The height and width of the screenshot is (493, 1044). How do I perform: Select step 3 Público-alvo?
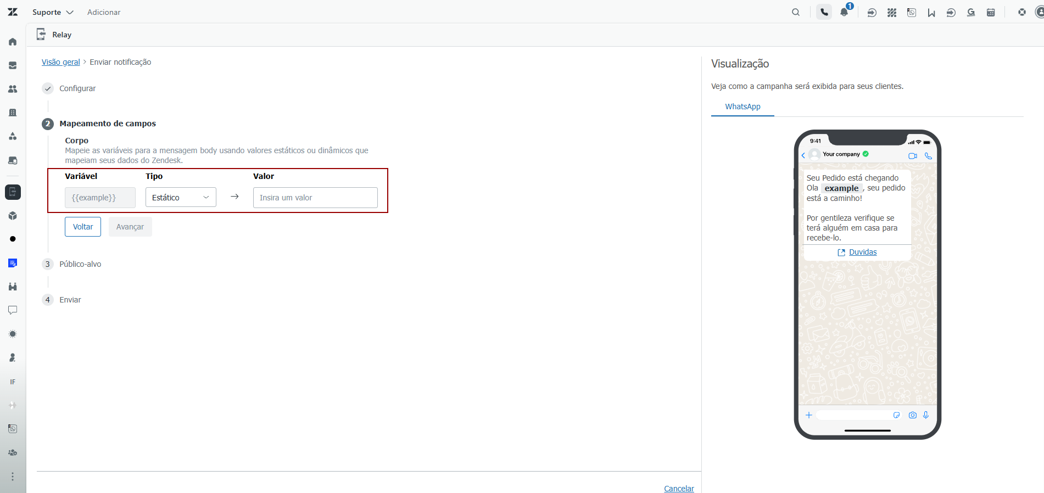tap(72, 264)
